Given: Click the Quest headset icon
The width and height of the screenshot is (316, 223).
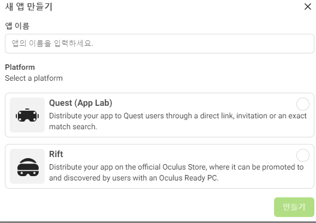Looking at the screenshot, I should 27,116.
